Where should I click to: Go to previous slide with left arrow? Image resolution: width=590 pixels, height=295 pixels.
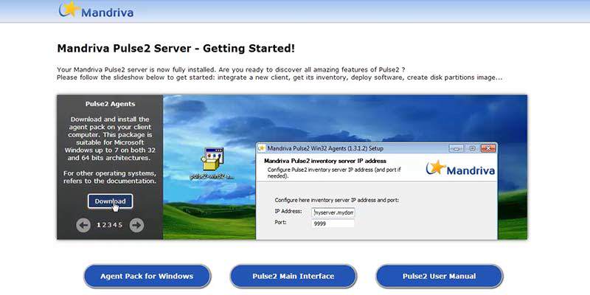point(83,225)
